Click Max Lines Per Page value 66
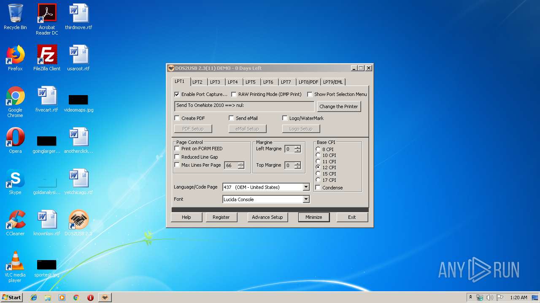Viewport: 540px width, 303px height. coord(231,165)
